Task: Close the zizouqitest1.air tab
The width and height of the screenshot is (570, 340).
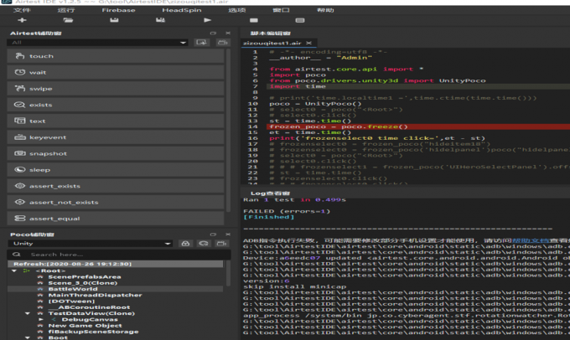Action: coord(308,43)
